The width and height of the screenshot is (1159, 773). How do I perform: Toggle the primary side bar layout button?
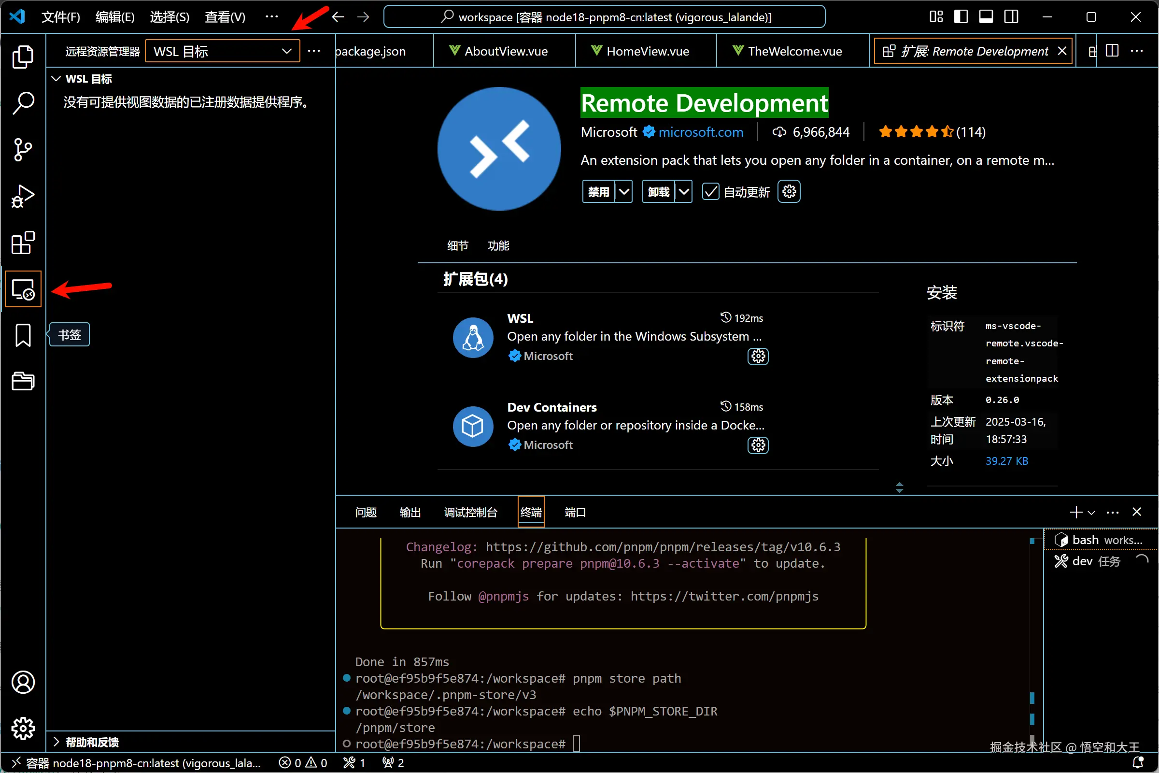[961, 17]
